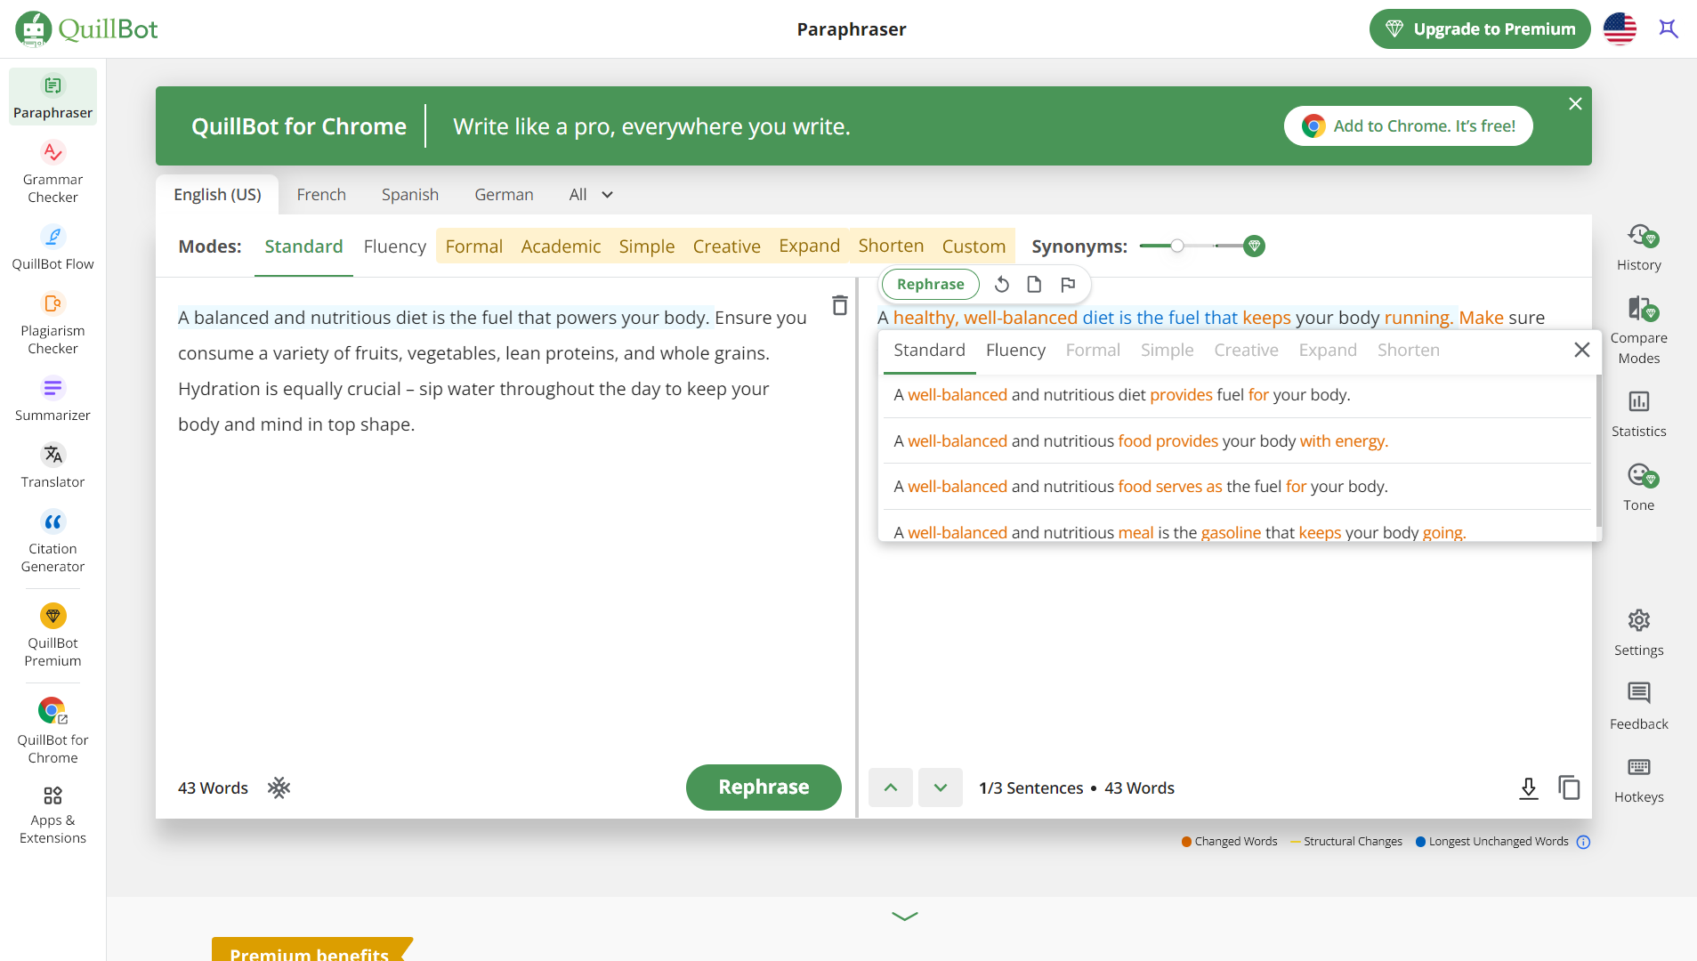The width and height of the screenshot is (1697, 961).
Task: Click the freeze words snowflake icon
Action: [279, 787]
